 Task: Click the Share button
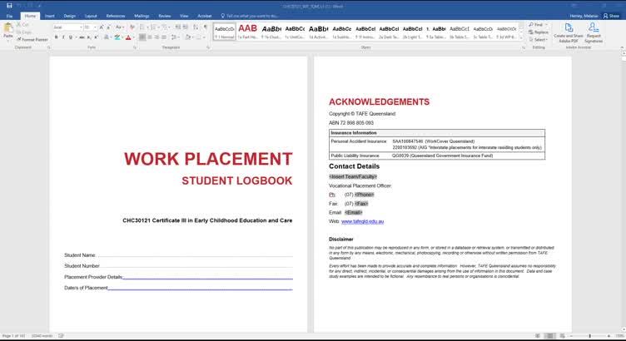click(x=613, y=15)
